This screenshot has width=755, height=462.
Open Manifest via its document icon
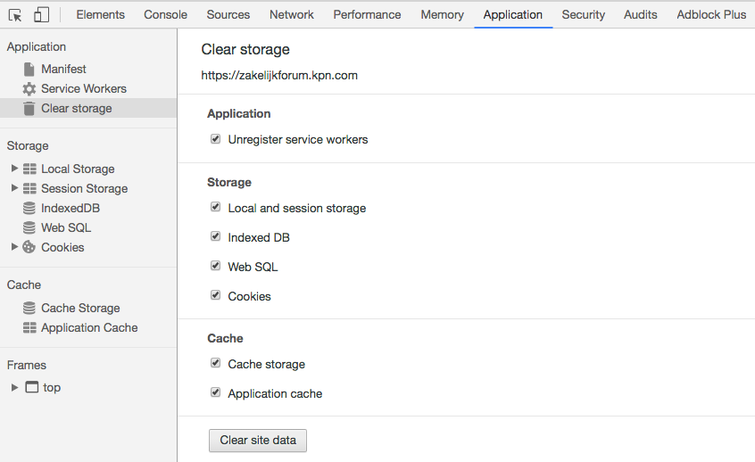tap(29, 70)
